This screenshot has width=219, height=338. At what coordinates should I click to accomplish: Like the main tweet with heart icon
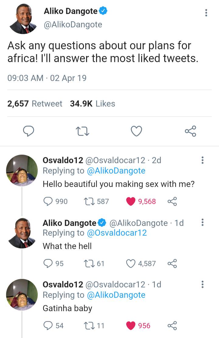(x=137, y=131)
